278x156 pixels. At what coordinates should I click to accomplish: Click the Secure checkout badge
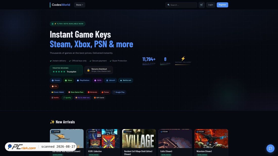tap(99, 70)
